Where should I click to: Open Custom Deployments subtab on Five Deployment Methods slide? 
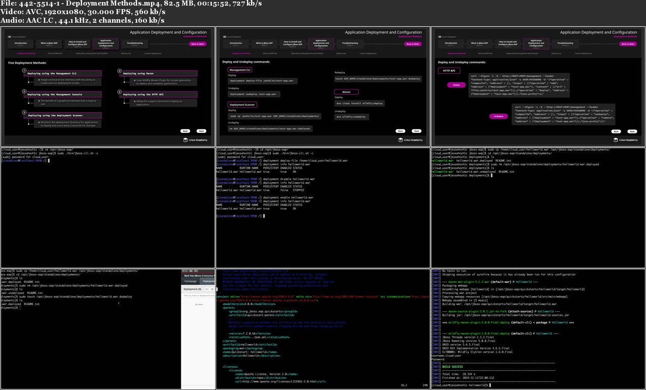click(153, 53)
